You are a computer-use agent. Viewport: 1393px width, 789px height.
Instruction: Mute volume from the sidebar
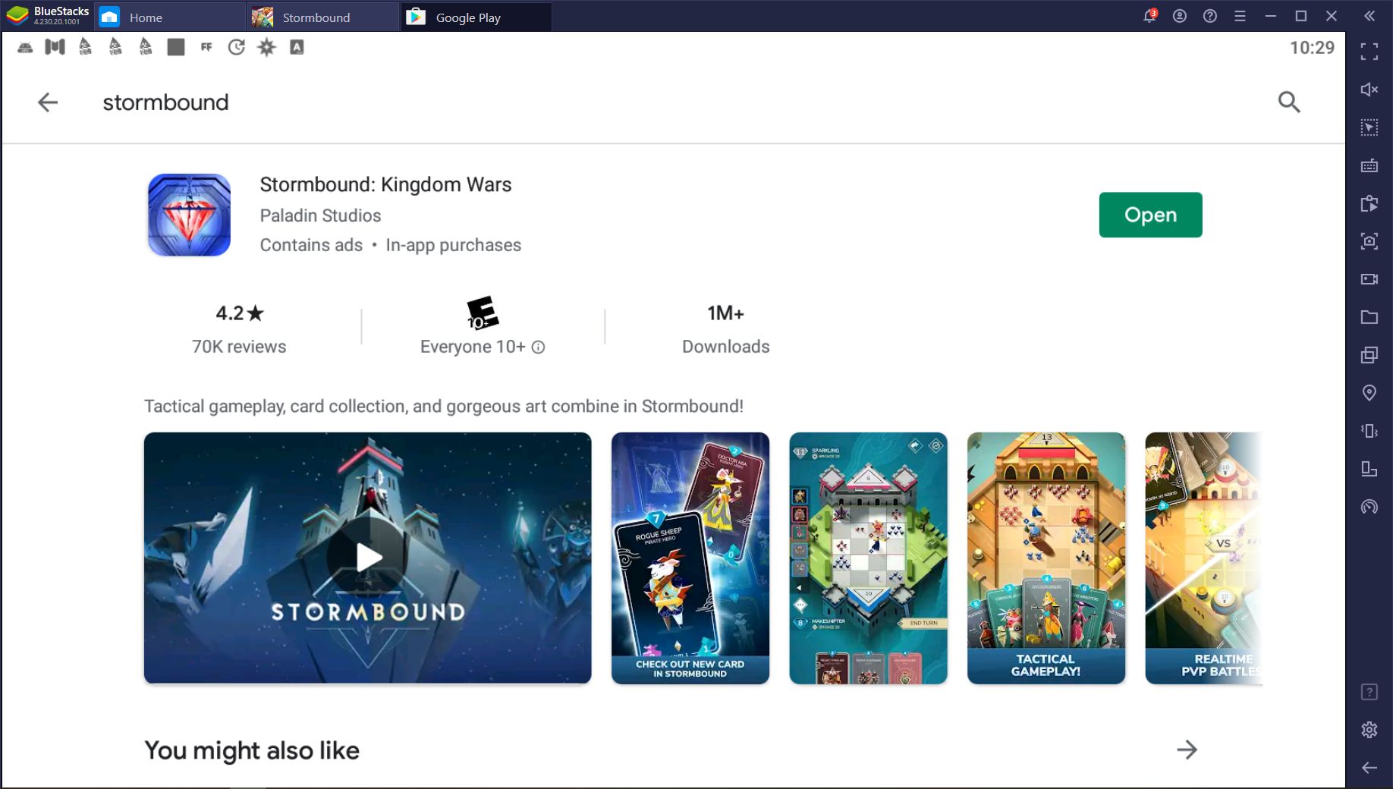[x=1369, y=90]
